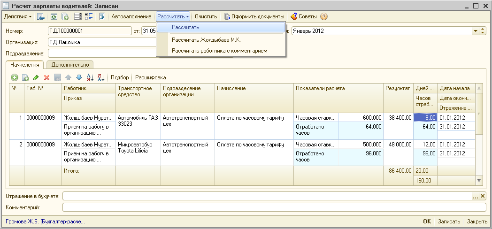Open help question mark icon
Image resolution: width=492 pixels, height=229 pixels.
click(324, 16)
